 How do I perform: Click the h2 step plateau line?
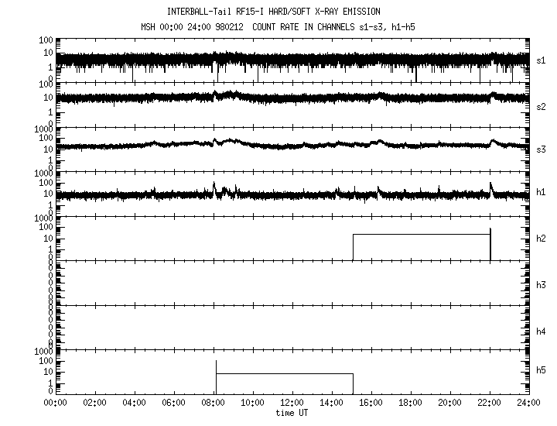tap(422, 235)
